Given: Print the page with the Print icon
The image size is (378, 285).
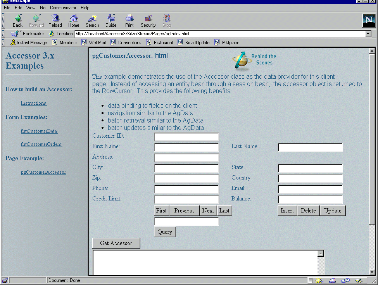Looking at the screenshot, I should tap(129, 21).
